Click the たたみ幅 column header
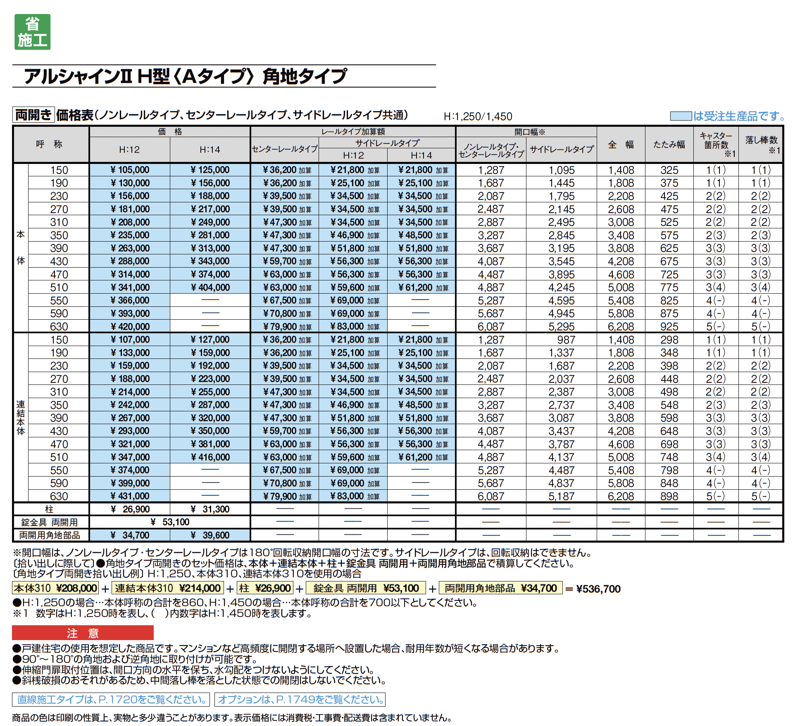This screenshot has height=726, width=800. click(x=669, y=145)
